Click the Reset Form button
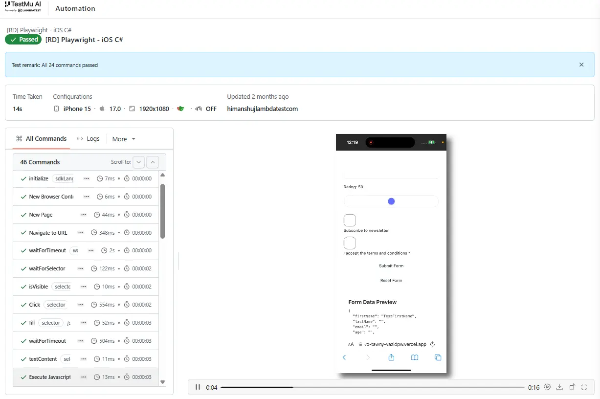The height and width of the screenshot is (399, 600). coord(391,281)
